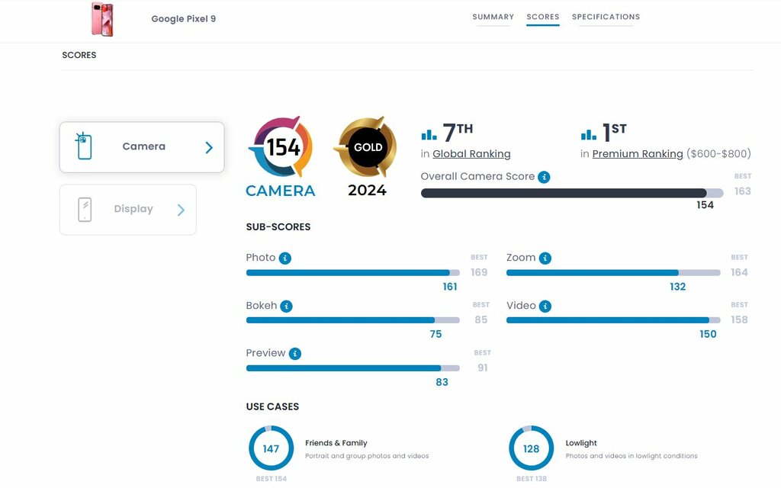781x488 pixels.
Task: Open the Summary tab
Action: click(x=493, y=17)
